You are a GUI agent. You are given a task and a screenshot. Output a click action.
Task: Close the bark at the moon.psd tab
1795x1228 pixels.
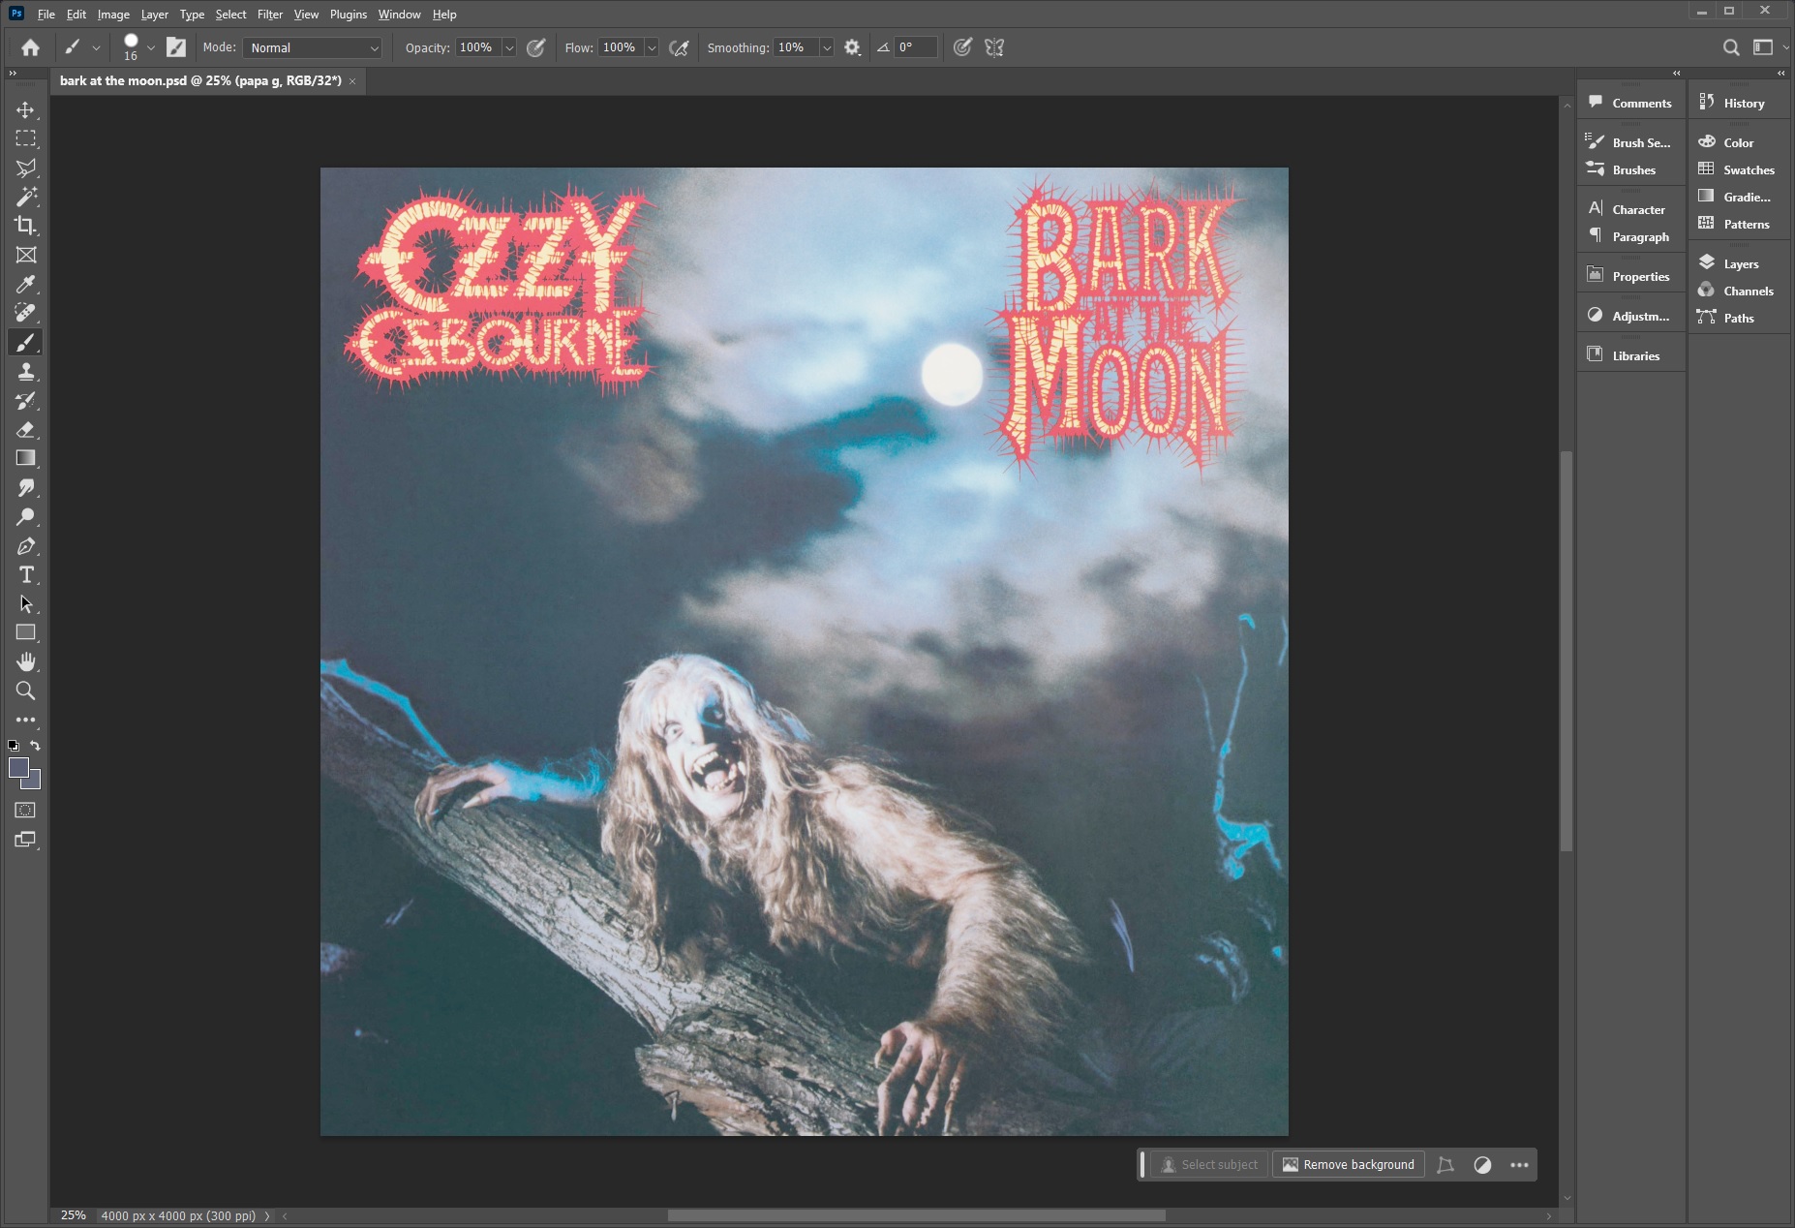pyautogui.click(x=352, y=81)
